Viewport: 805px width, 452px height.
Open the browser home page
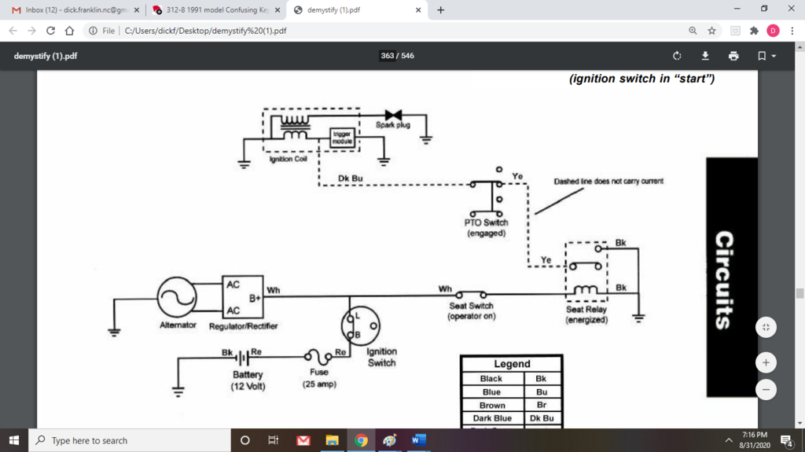point(69,31)
